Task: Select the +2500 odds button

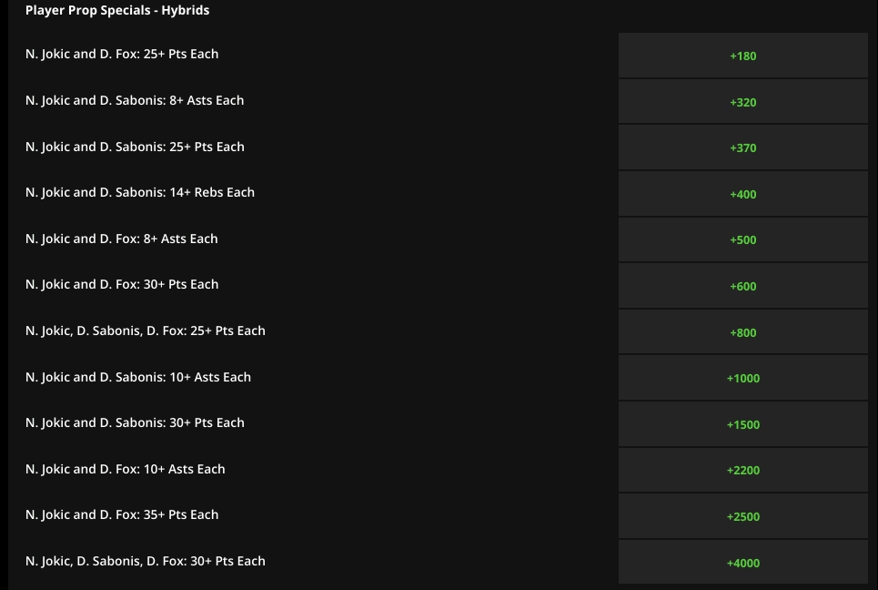Action: [x=742, y=516]
